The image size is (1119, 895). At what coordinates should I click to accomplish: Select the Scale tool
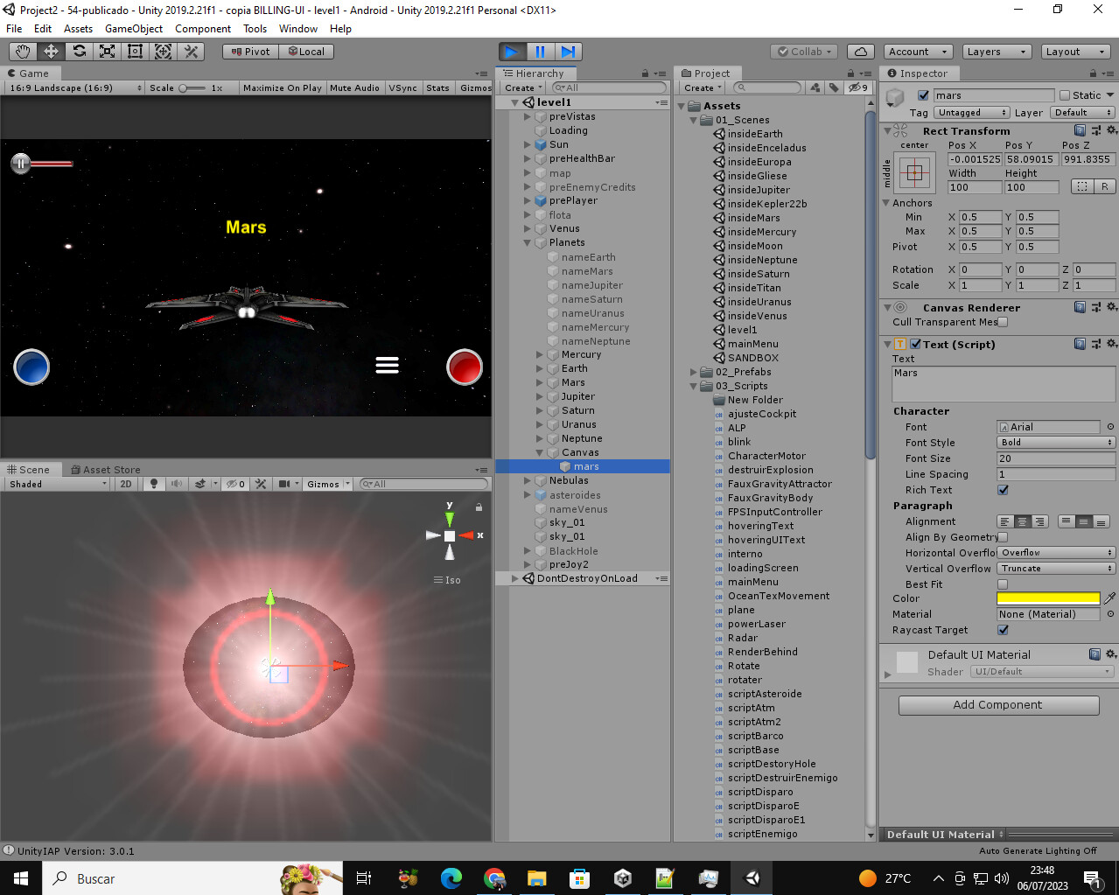click(107, 52)
